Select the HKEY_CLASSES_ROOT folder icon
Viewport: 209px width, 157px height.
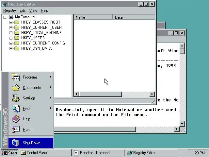click(x=17, y=22)
